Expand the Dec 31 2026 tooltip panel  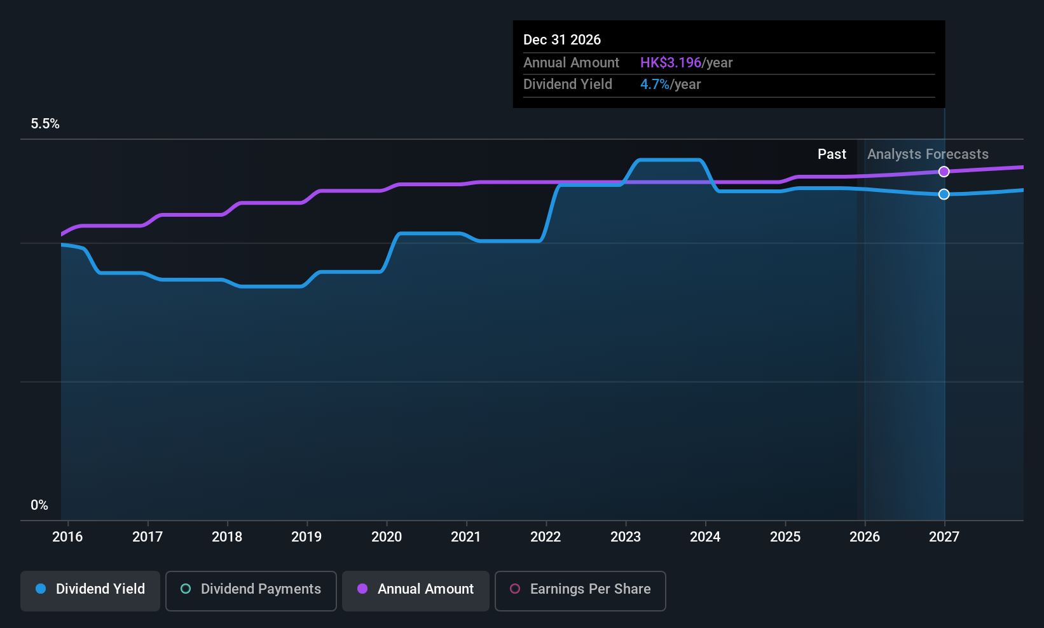[x=729, y=64]
